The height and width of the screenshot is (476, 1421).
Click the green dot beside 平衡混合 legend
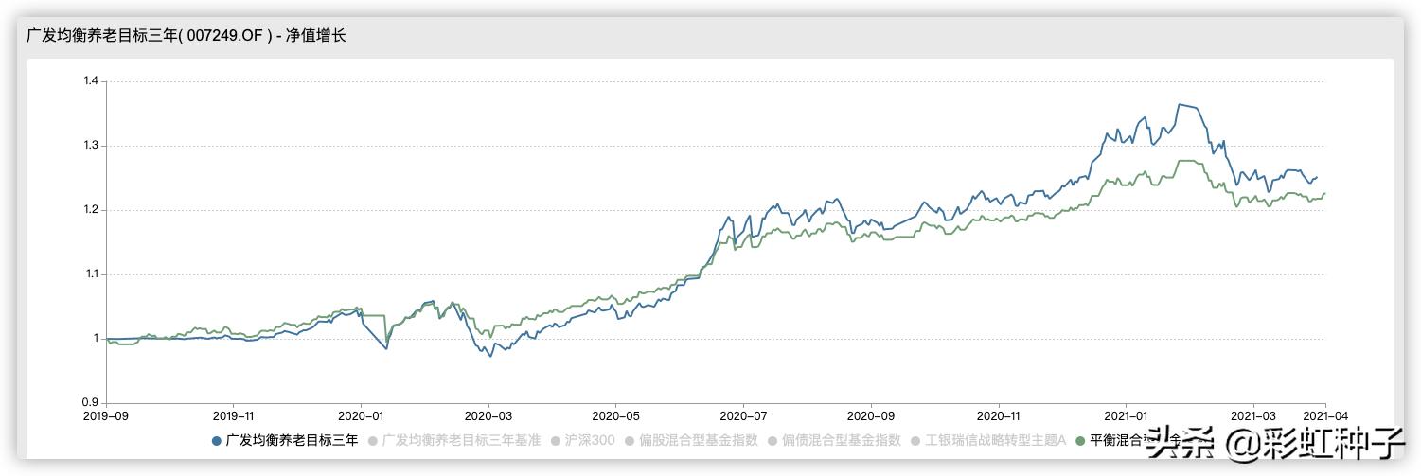click(x=1081, y=440)
